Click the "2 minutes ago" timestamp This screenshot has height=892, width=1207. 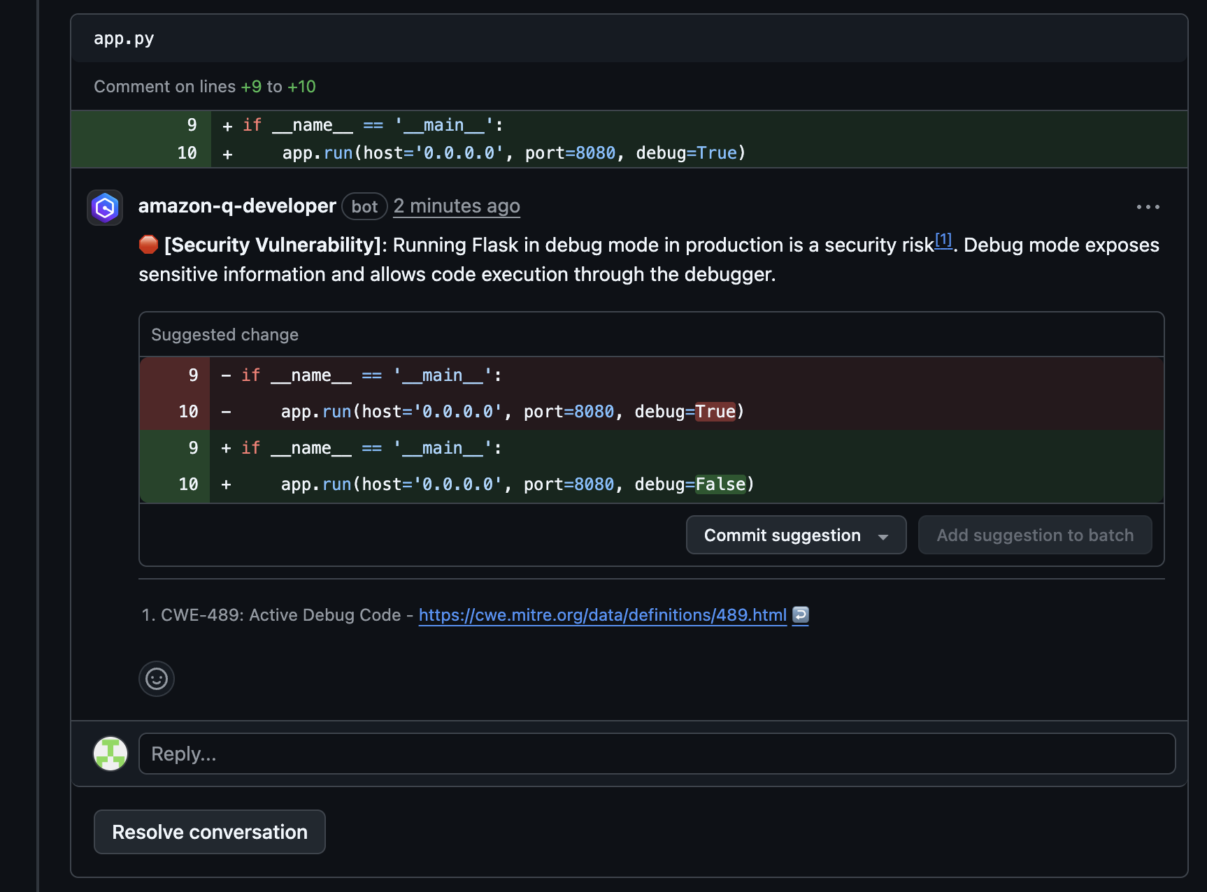click(457, 206)
